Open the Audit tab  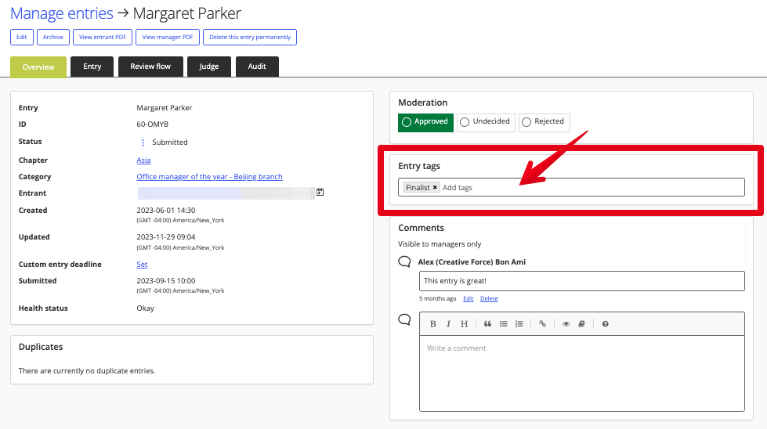[x=257, y=67]
